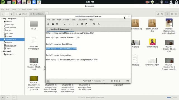Open Find and Replace icon in editor toolbar
This screenshot has height=100, width=179.
point(98,24)
